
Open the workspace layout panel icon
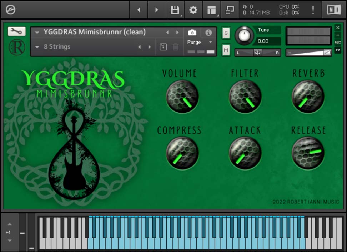point(212,10)
